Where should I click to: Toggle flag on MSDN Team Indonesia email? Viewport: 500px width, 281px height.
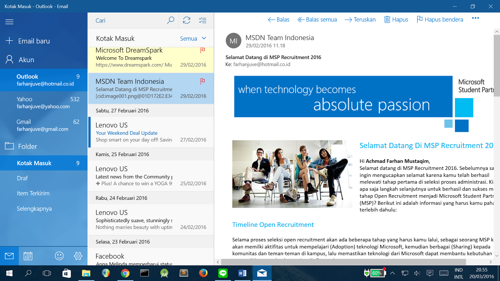click(x=202, y=81)
